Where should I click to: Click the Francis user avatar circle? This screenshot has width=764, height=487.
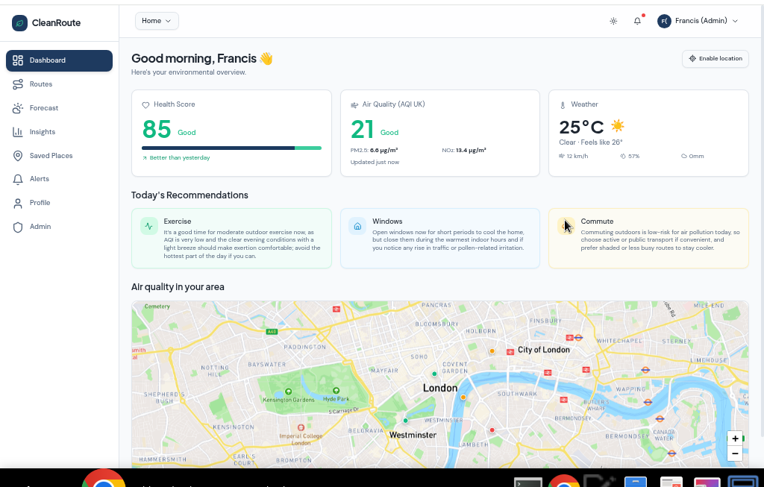[664, 21]
